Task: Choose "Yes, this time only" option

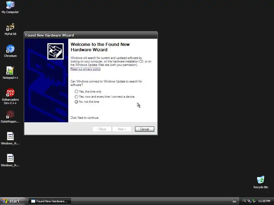Action: [88, 92]
